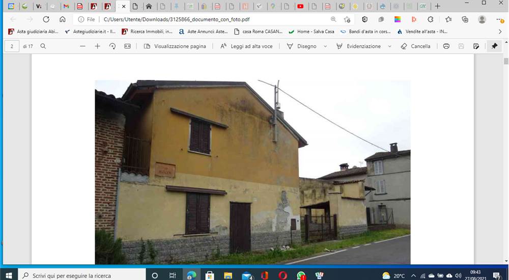The image size is (509, 280).
Task: Go to browser home icon
Action: (62, 19)
